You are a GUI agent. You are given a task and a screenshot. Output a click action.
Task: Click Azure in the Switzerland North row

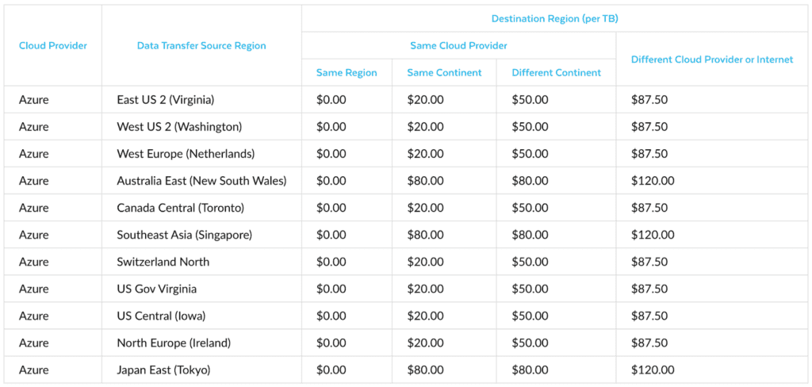tap(33, 262)
